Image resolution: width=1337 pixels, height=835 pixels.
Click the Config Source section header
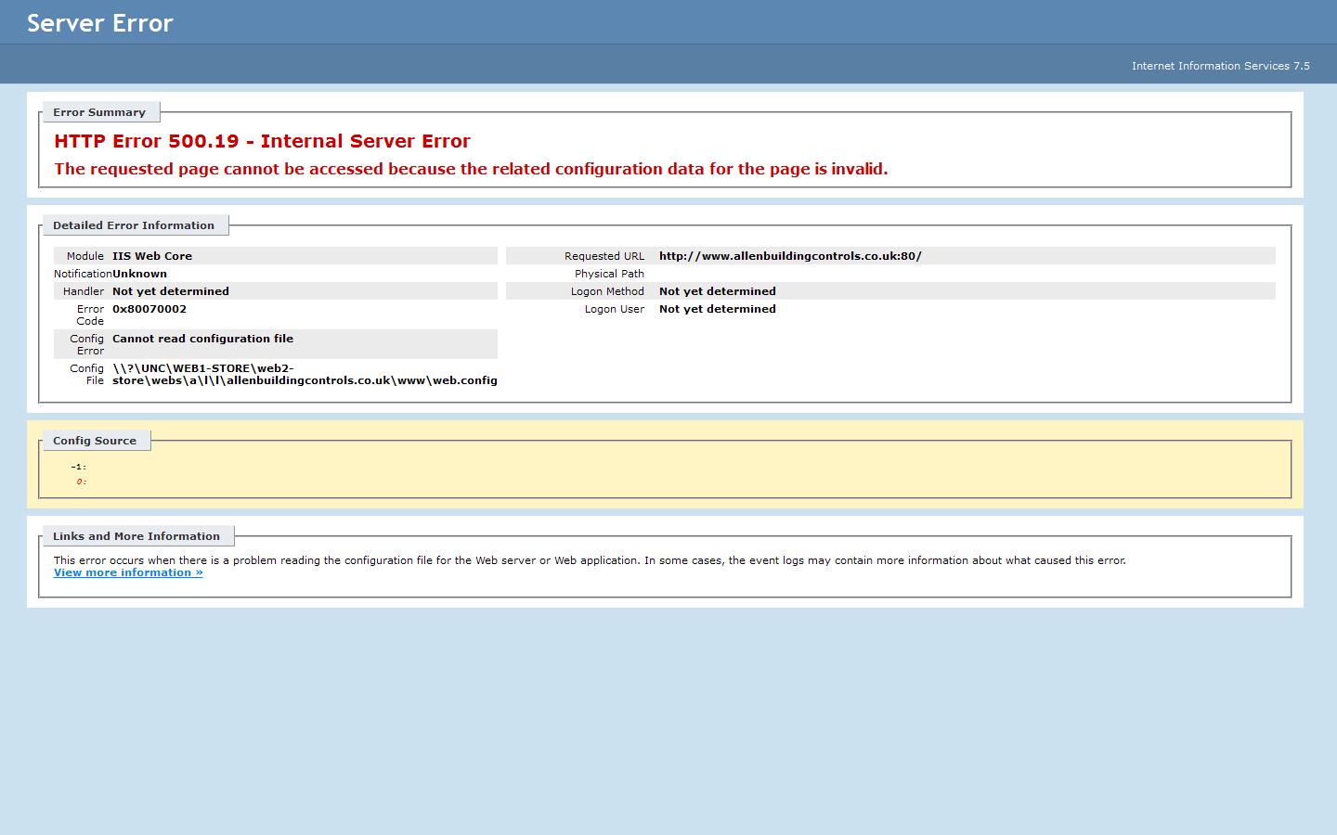tap(95, 441)
